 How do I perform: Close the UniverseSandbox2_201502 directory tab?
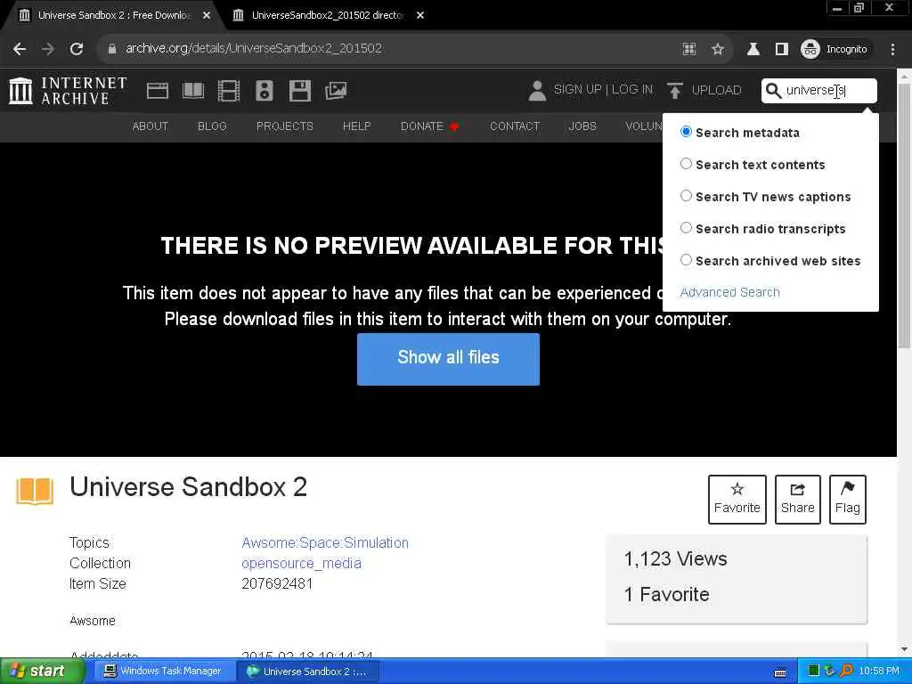point(420,16)
